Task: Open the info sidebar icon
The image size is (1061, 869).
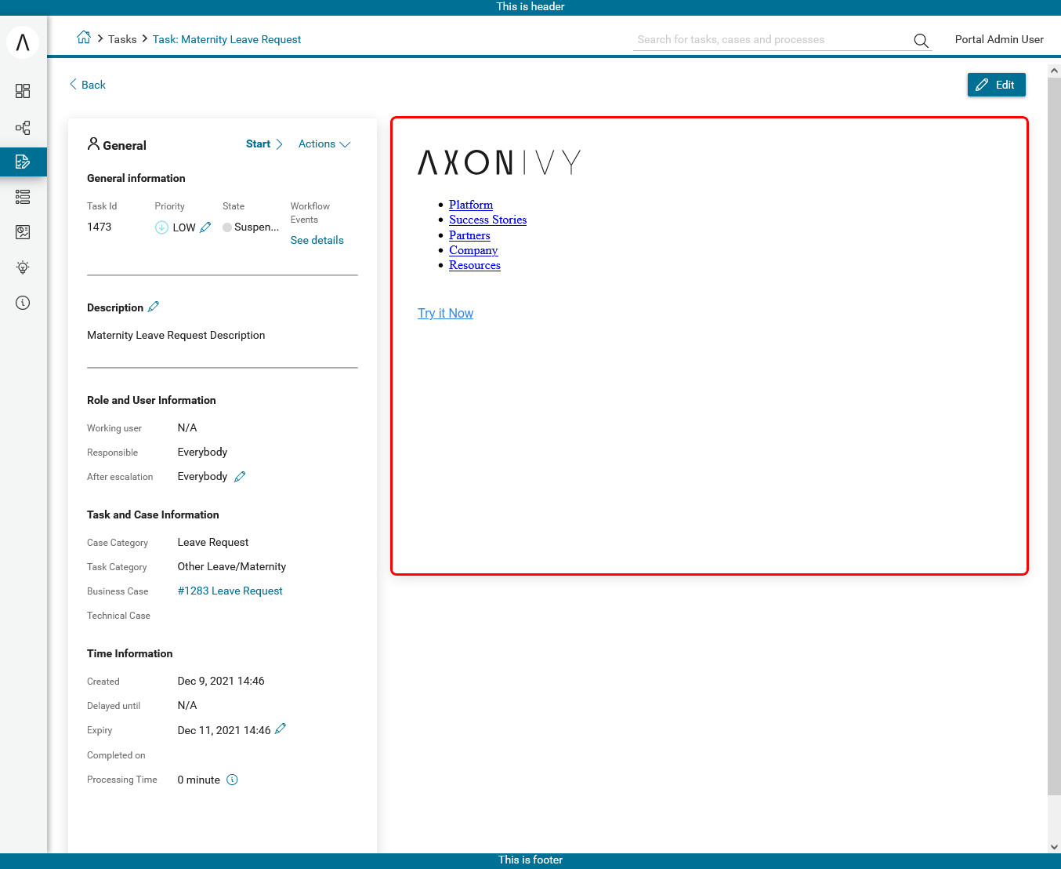Action: click(x=23, y=303)
